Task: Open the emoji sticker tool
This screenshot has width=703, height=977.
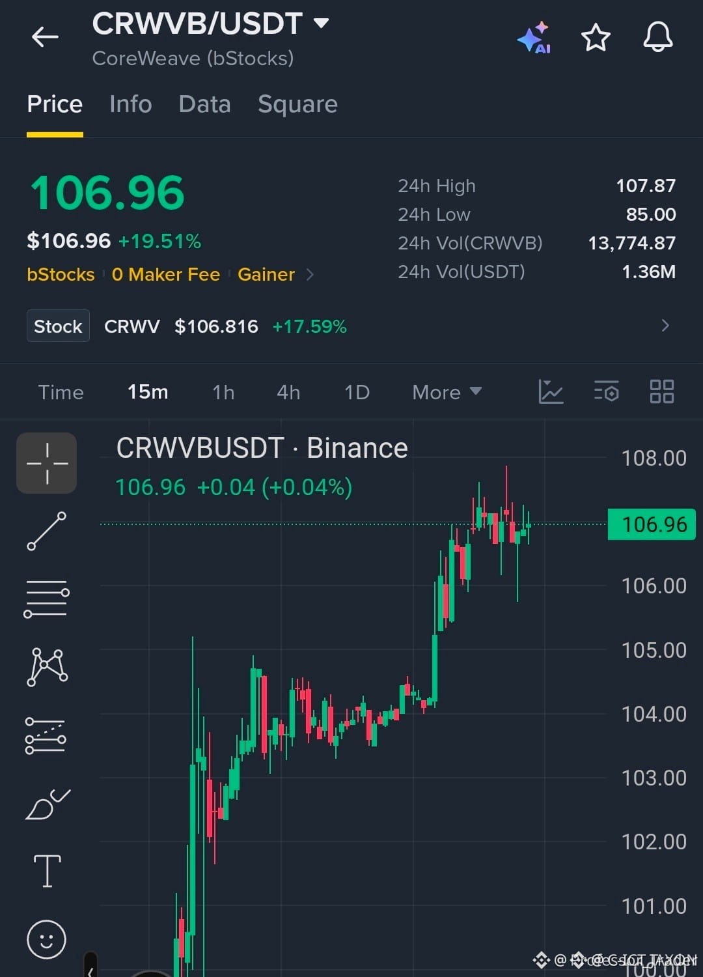Action: tap(46, 939)
